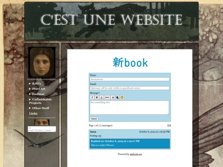
Task: Click the "Anon" author name
Action: click(93, 132)
